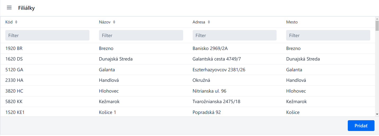Select the Mesto column header

(x=292, y=22)
